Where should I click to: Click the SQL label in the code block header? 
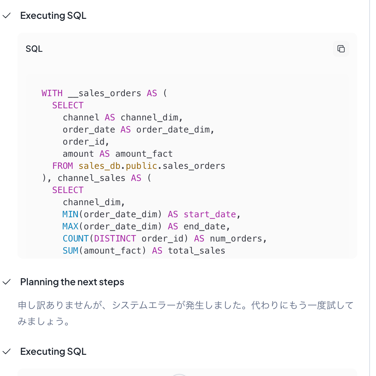34,49
